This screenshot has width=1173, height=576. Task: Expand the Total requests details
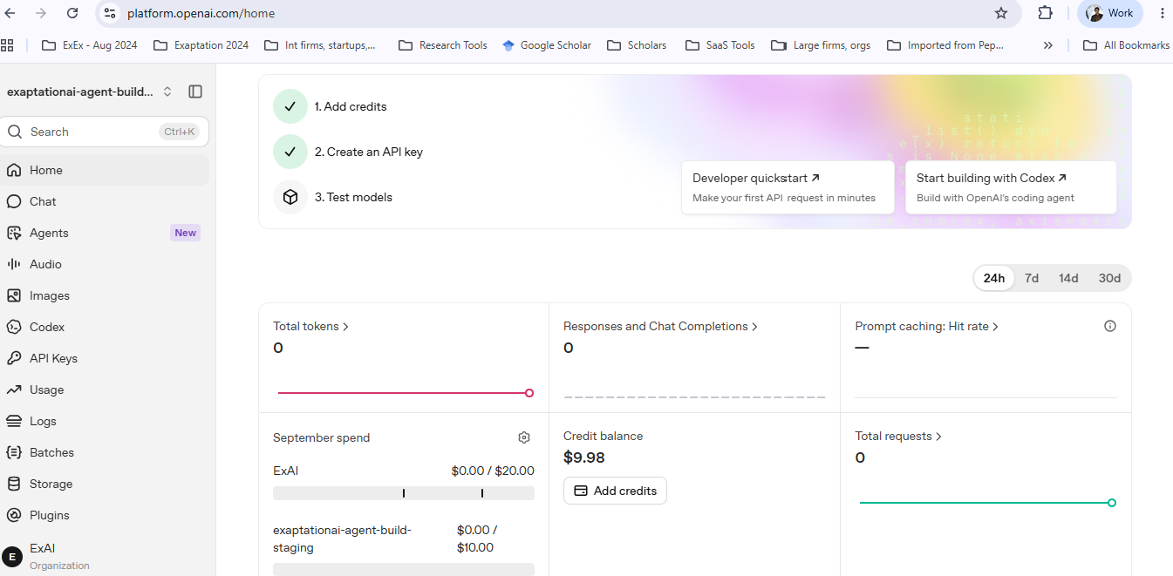point(898,436)
